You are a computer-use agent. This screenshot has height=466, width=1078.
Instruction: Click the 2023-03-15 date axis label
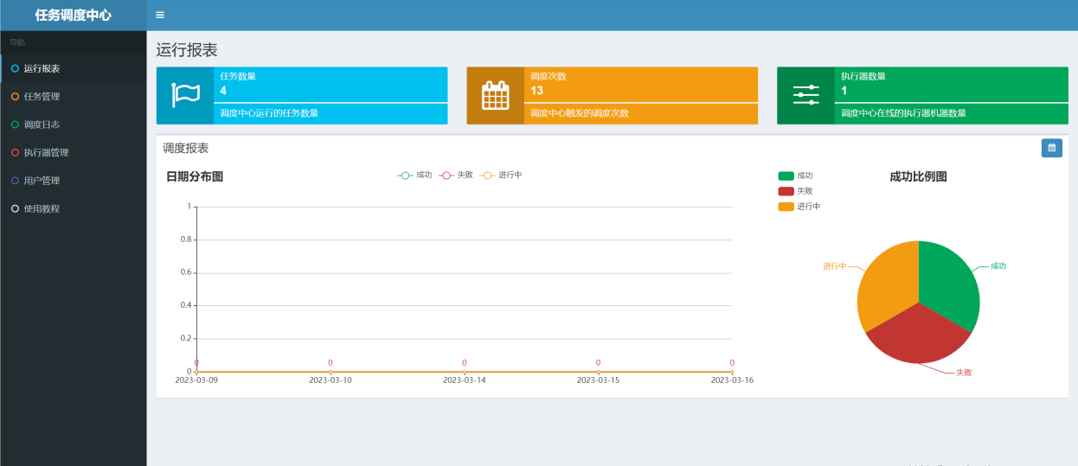click(598, 380)
